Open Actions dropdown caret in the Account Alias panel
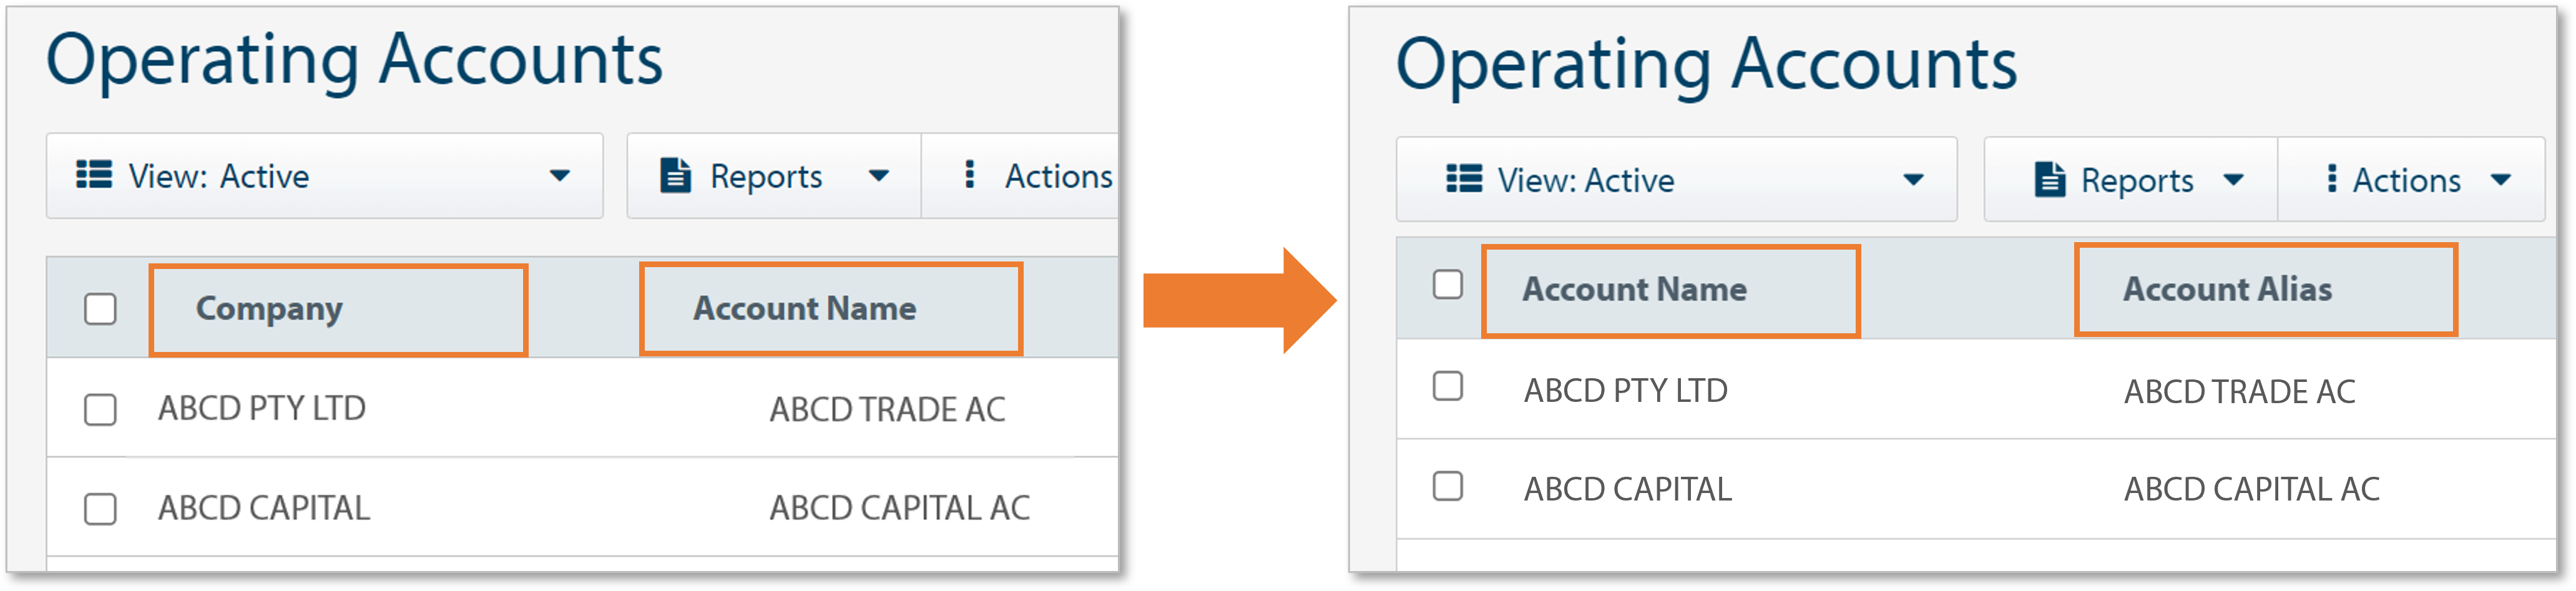 point(2501,180)
